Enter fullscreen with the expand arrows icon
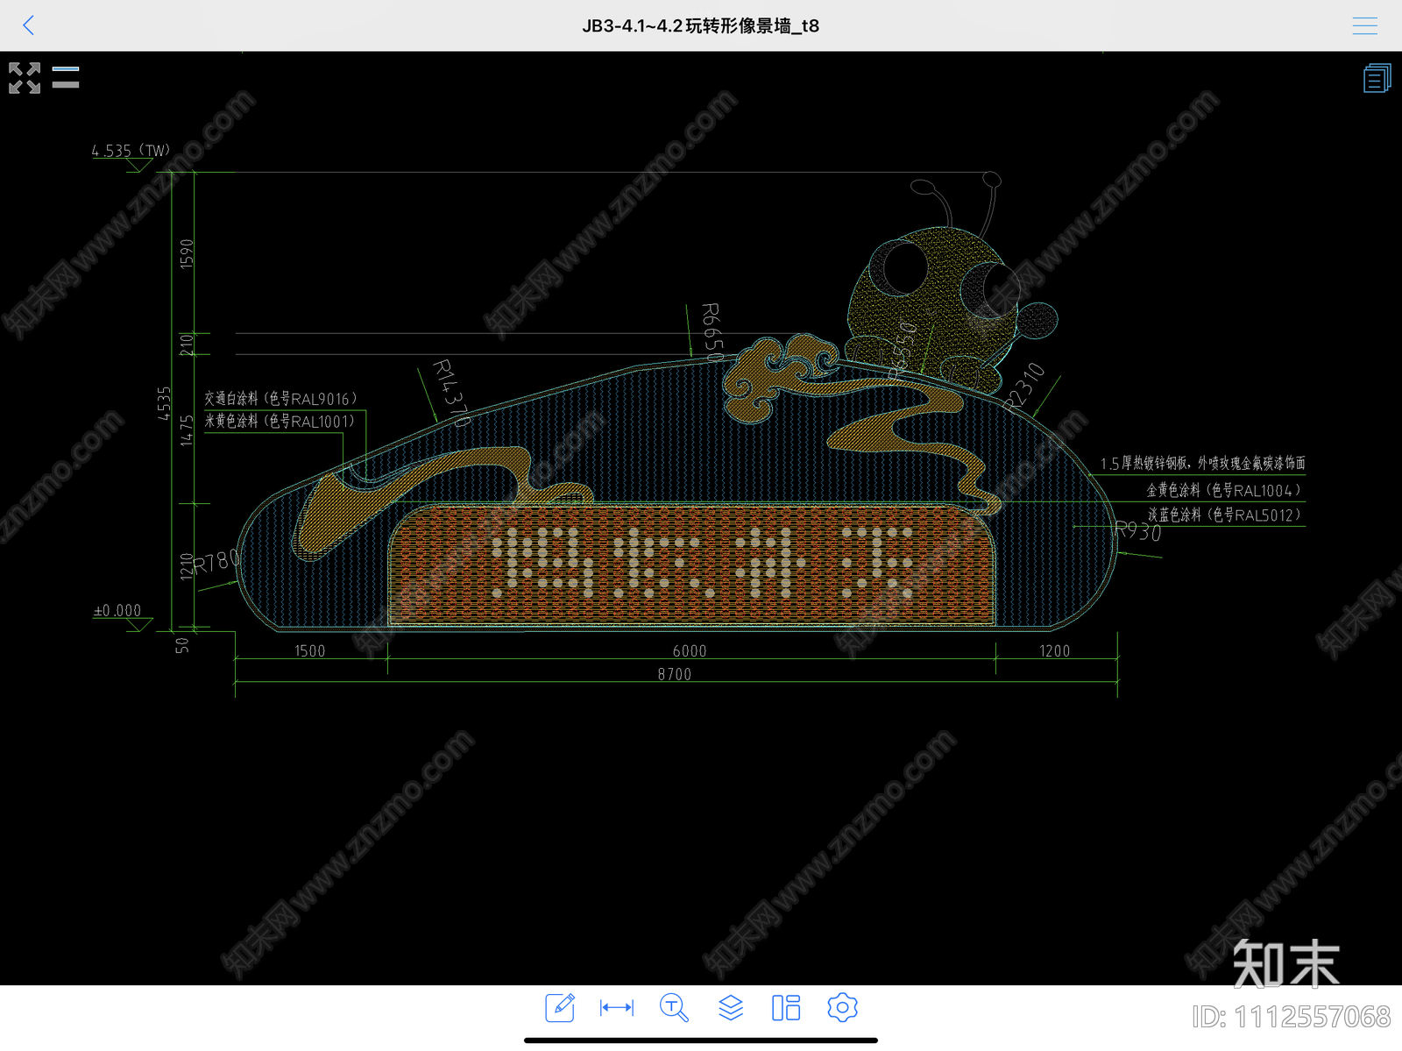The image size is (1402, 1051). click(25, 78)
